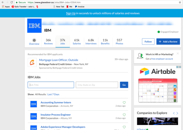Show next Companies to Explore
Image resolution: width=183 pixels, height=130 pixels.
177,113
